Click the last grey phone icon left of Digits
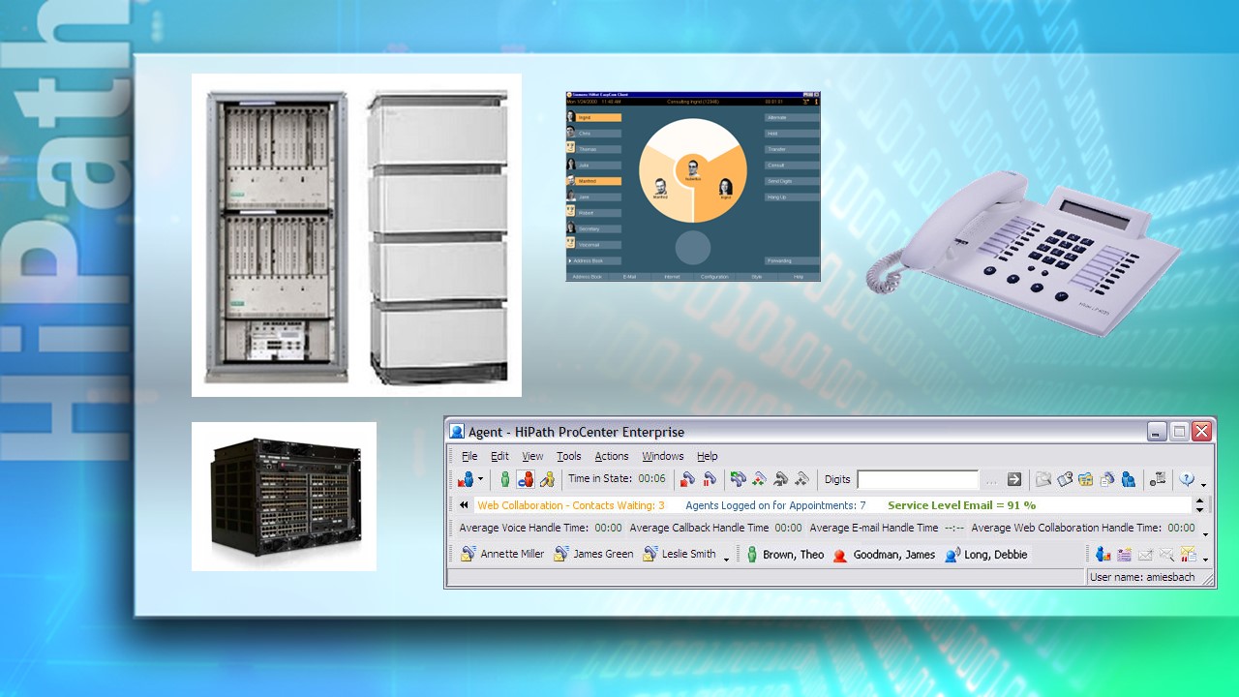This screenshot has width=1239, height=697. click(x=801, y=479)
